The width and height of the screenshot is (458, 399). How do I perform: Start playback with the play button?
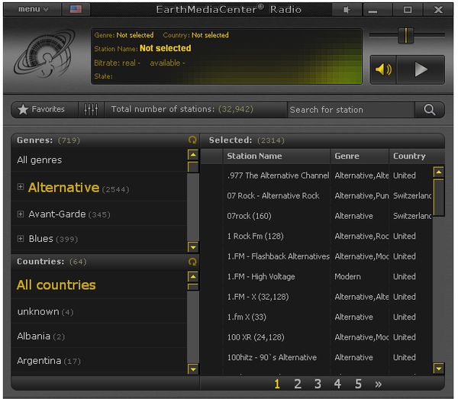pos(421,69)
